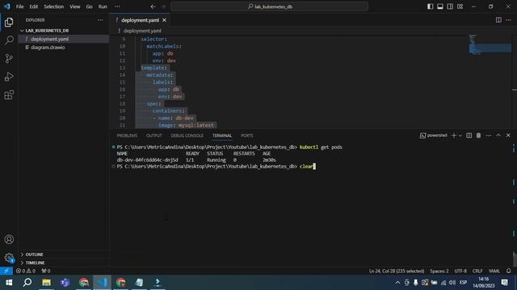Click the editor minimap highlighted region
The image size is (517, 290).
[x=490, y=48]
